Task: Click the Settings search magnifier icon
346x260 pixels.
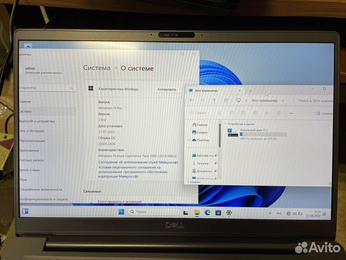Action: click(x=72, y=88)
